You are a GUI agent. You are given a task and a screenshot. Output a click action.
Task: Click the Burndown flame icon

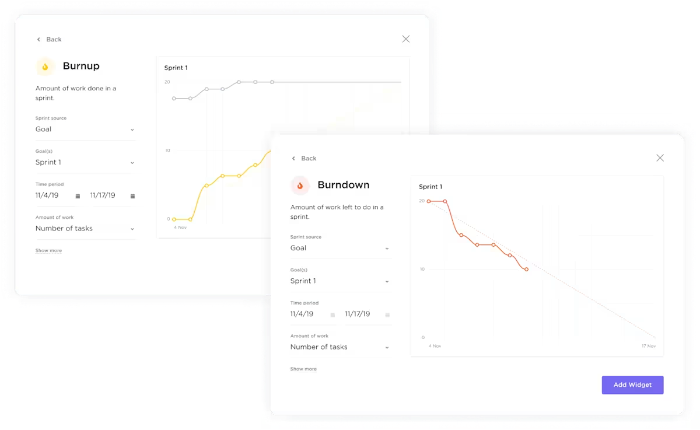pos(300,186)
